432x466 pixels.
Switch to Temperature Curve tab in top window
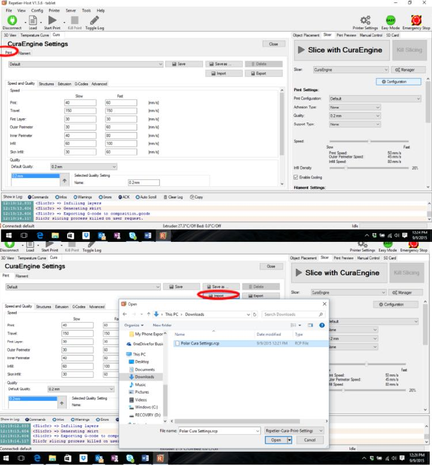(35, 35)
